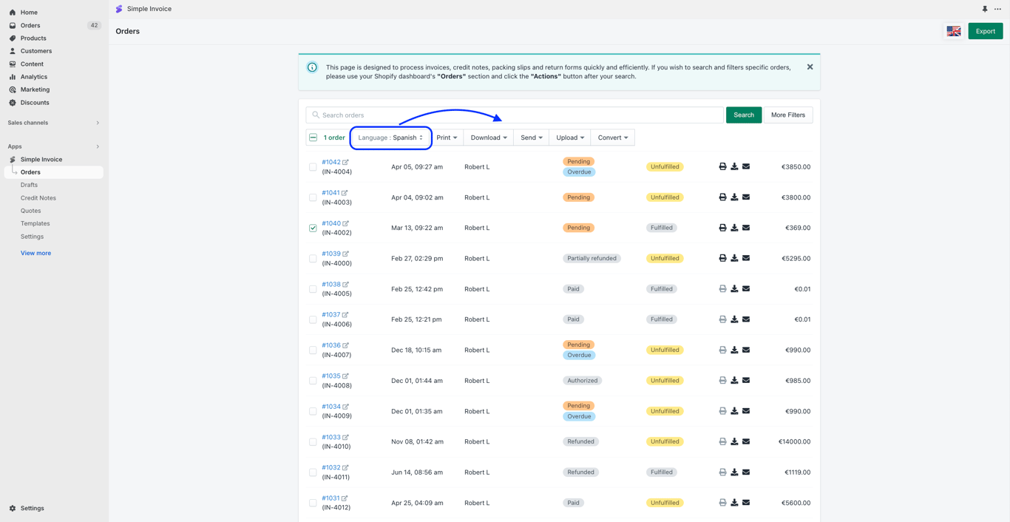Uncheck the checkbox for order #1040

click(313, 228)
